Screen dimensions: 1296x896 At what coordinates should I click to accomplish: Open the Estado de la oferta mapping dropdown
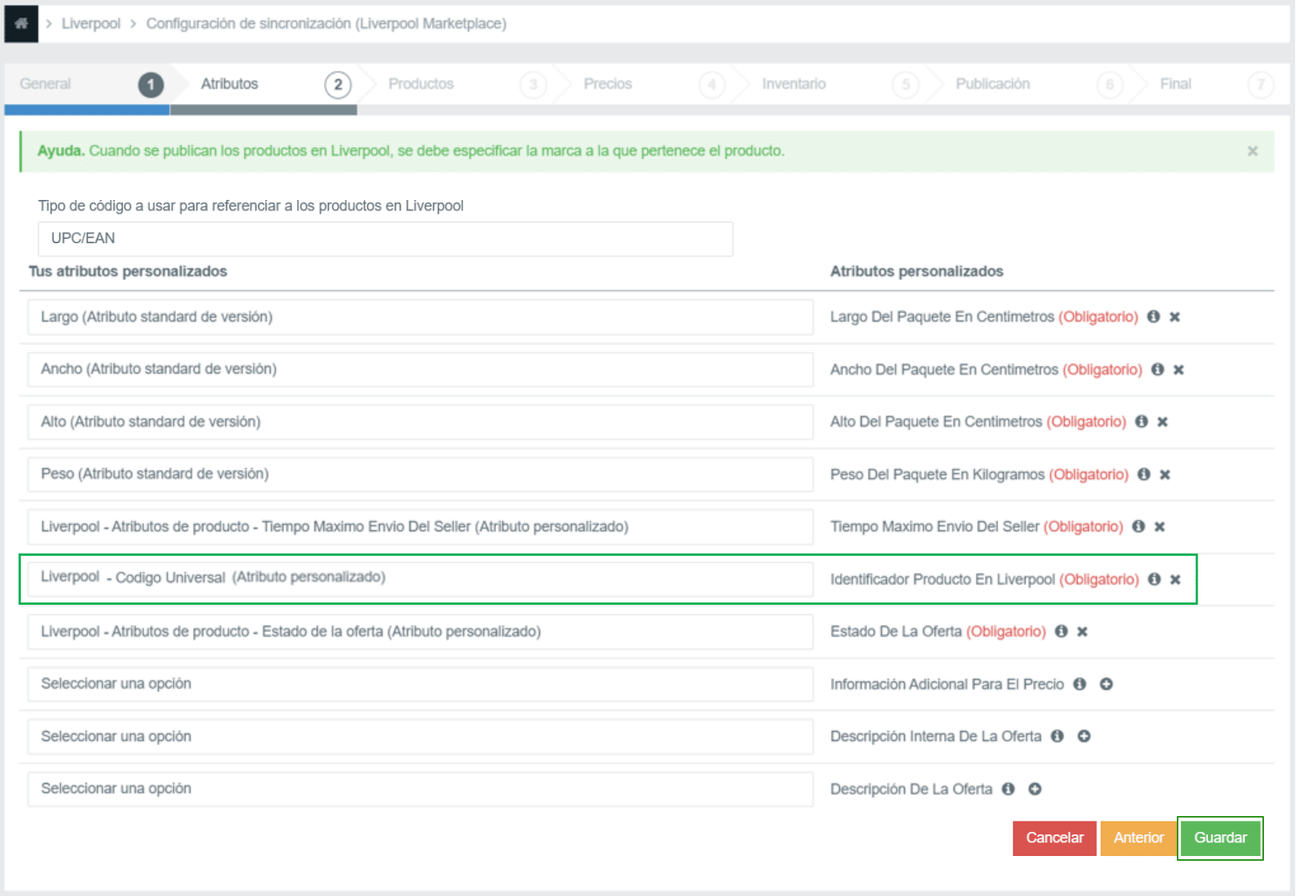421,631
